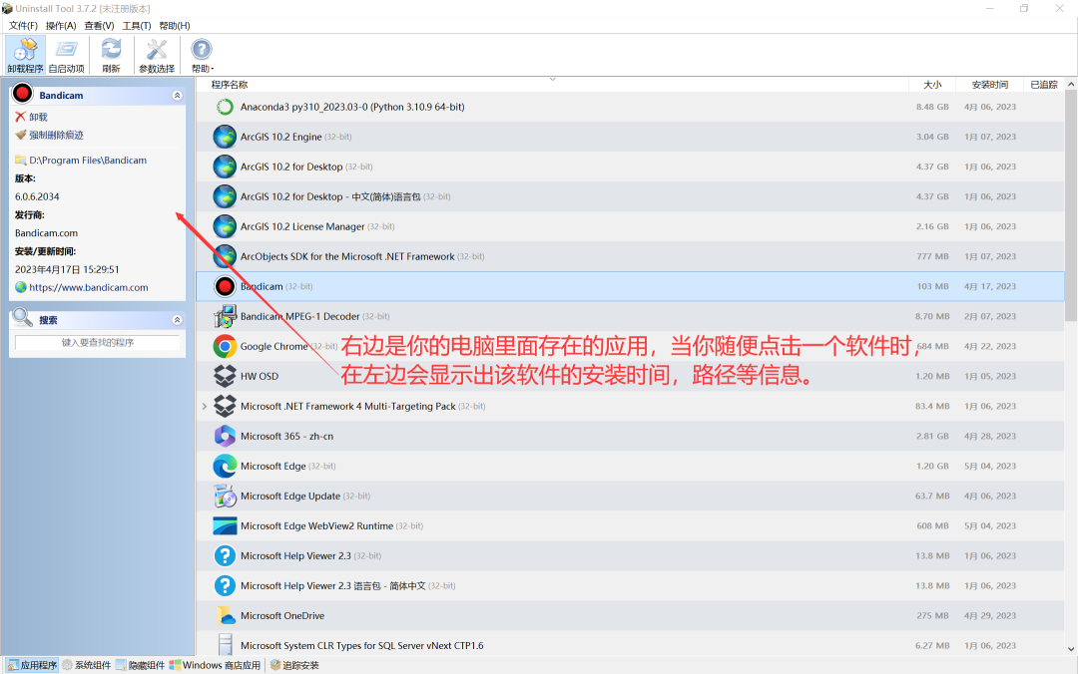
Task: Open the 帮助(H) menu
Action: [175, 25]
